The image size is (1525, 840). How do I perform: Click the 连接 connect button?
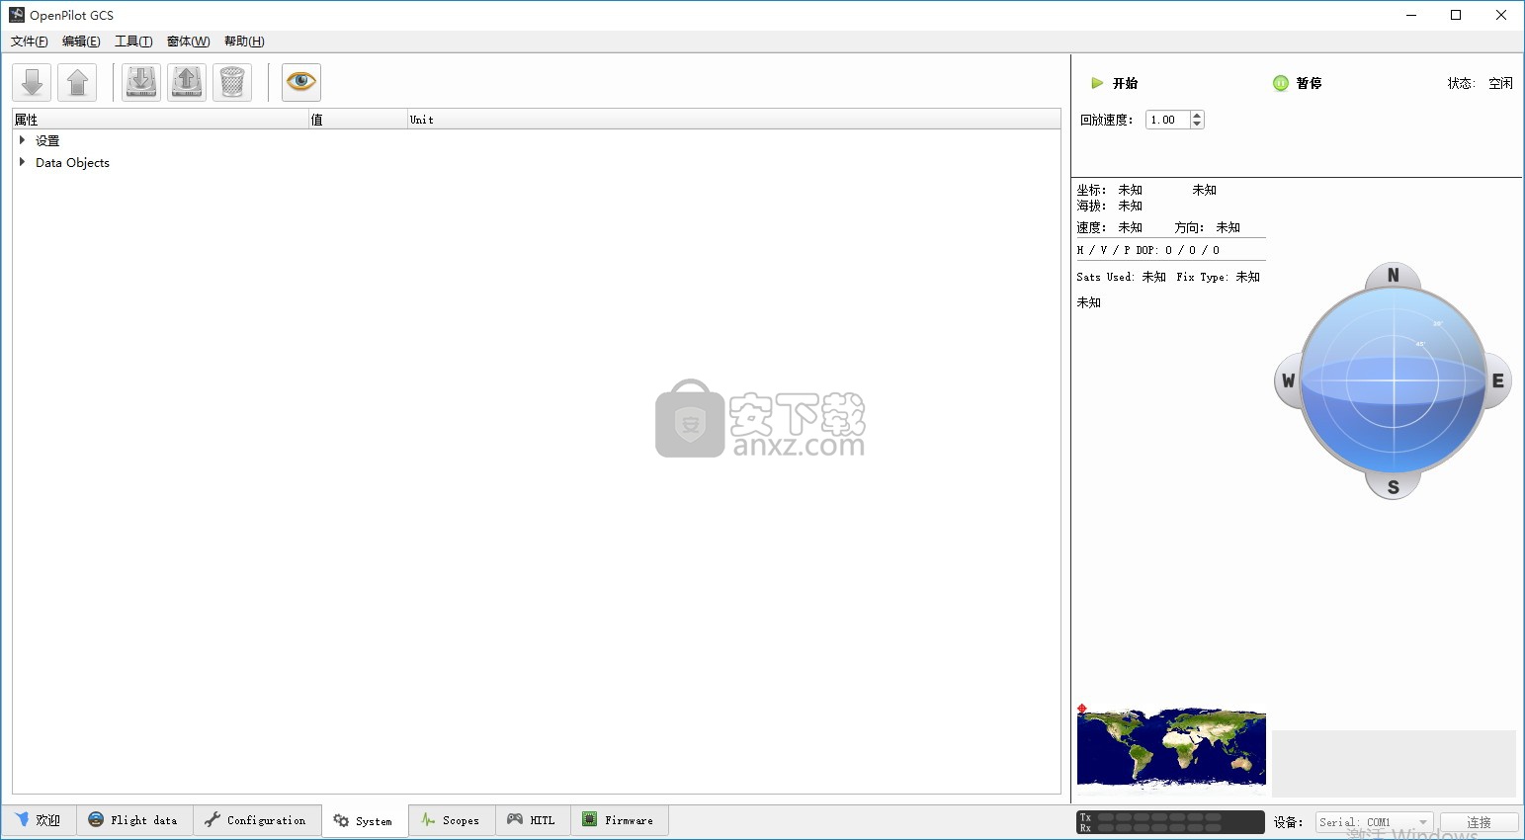1479,822
